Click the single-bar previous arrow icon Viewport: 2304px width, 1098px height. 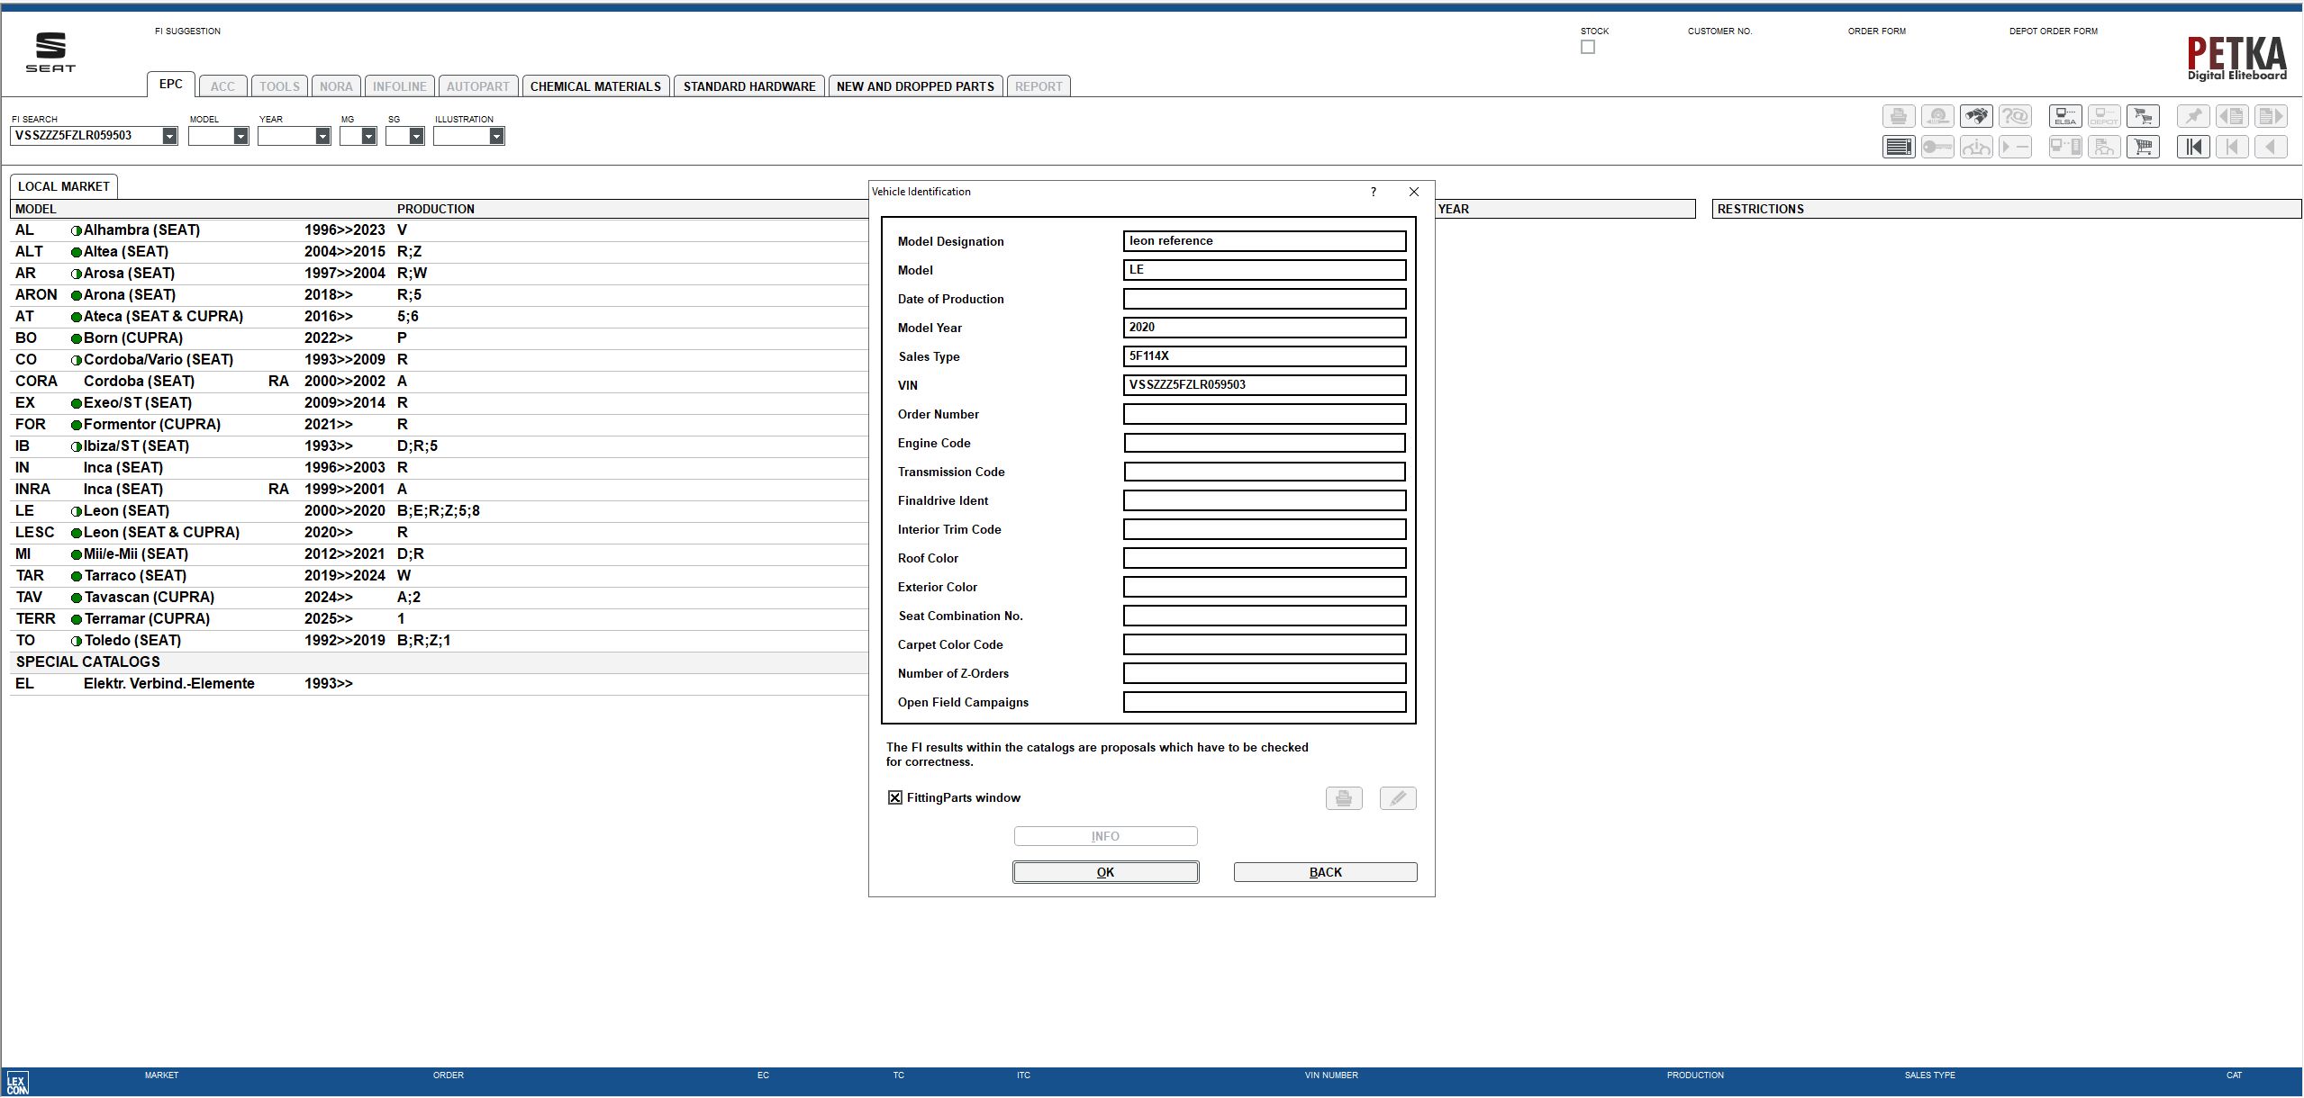pos(2232,147)
